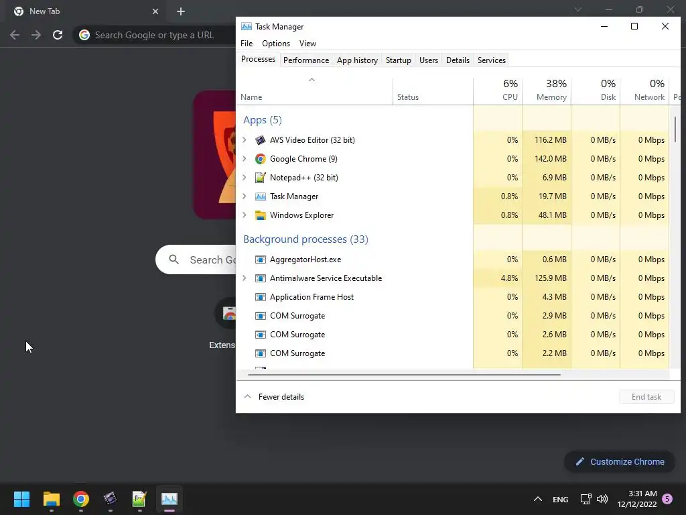Close the New Tab in Chrome

coord(155,11)
